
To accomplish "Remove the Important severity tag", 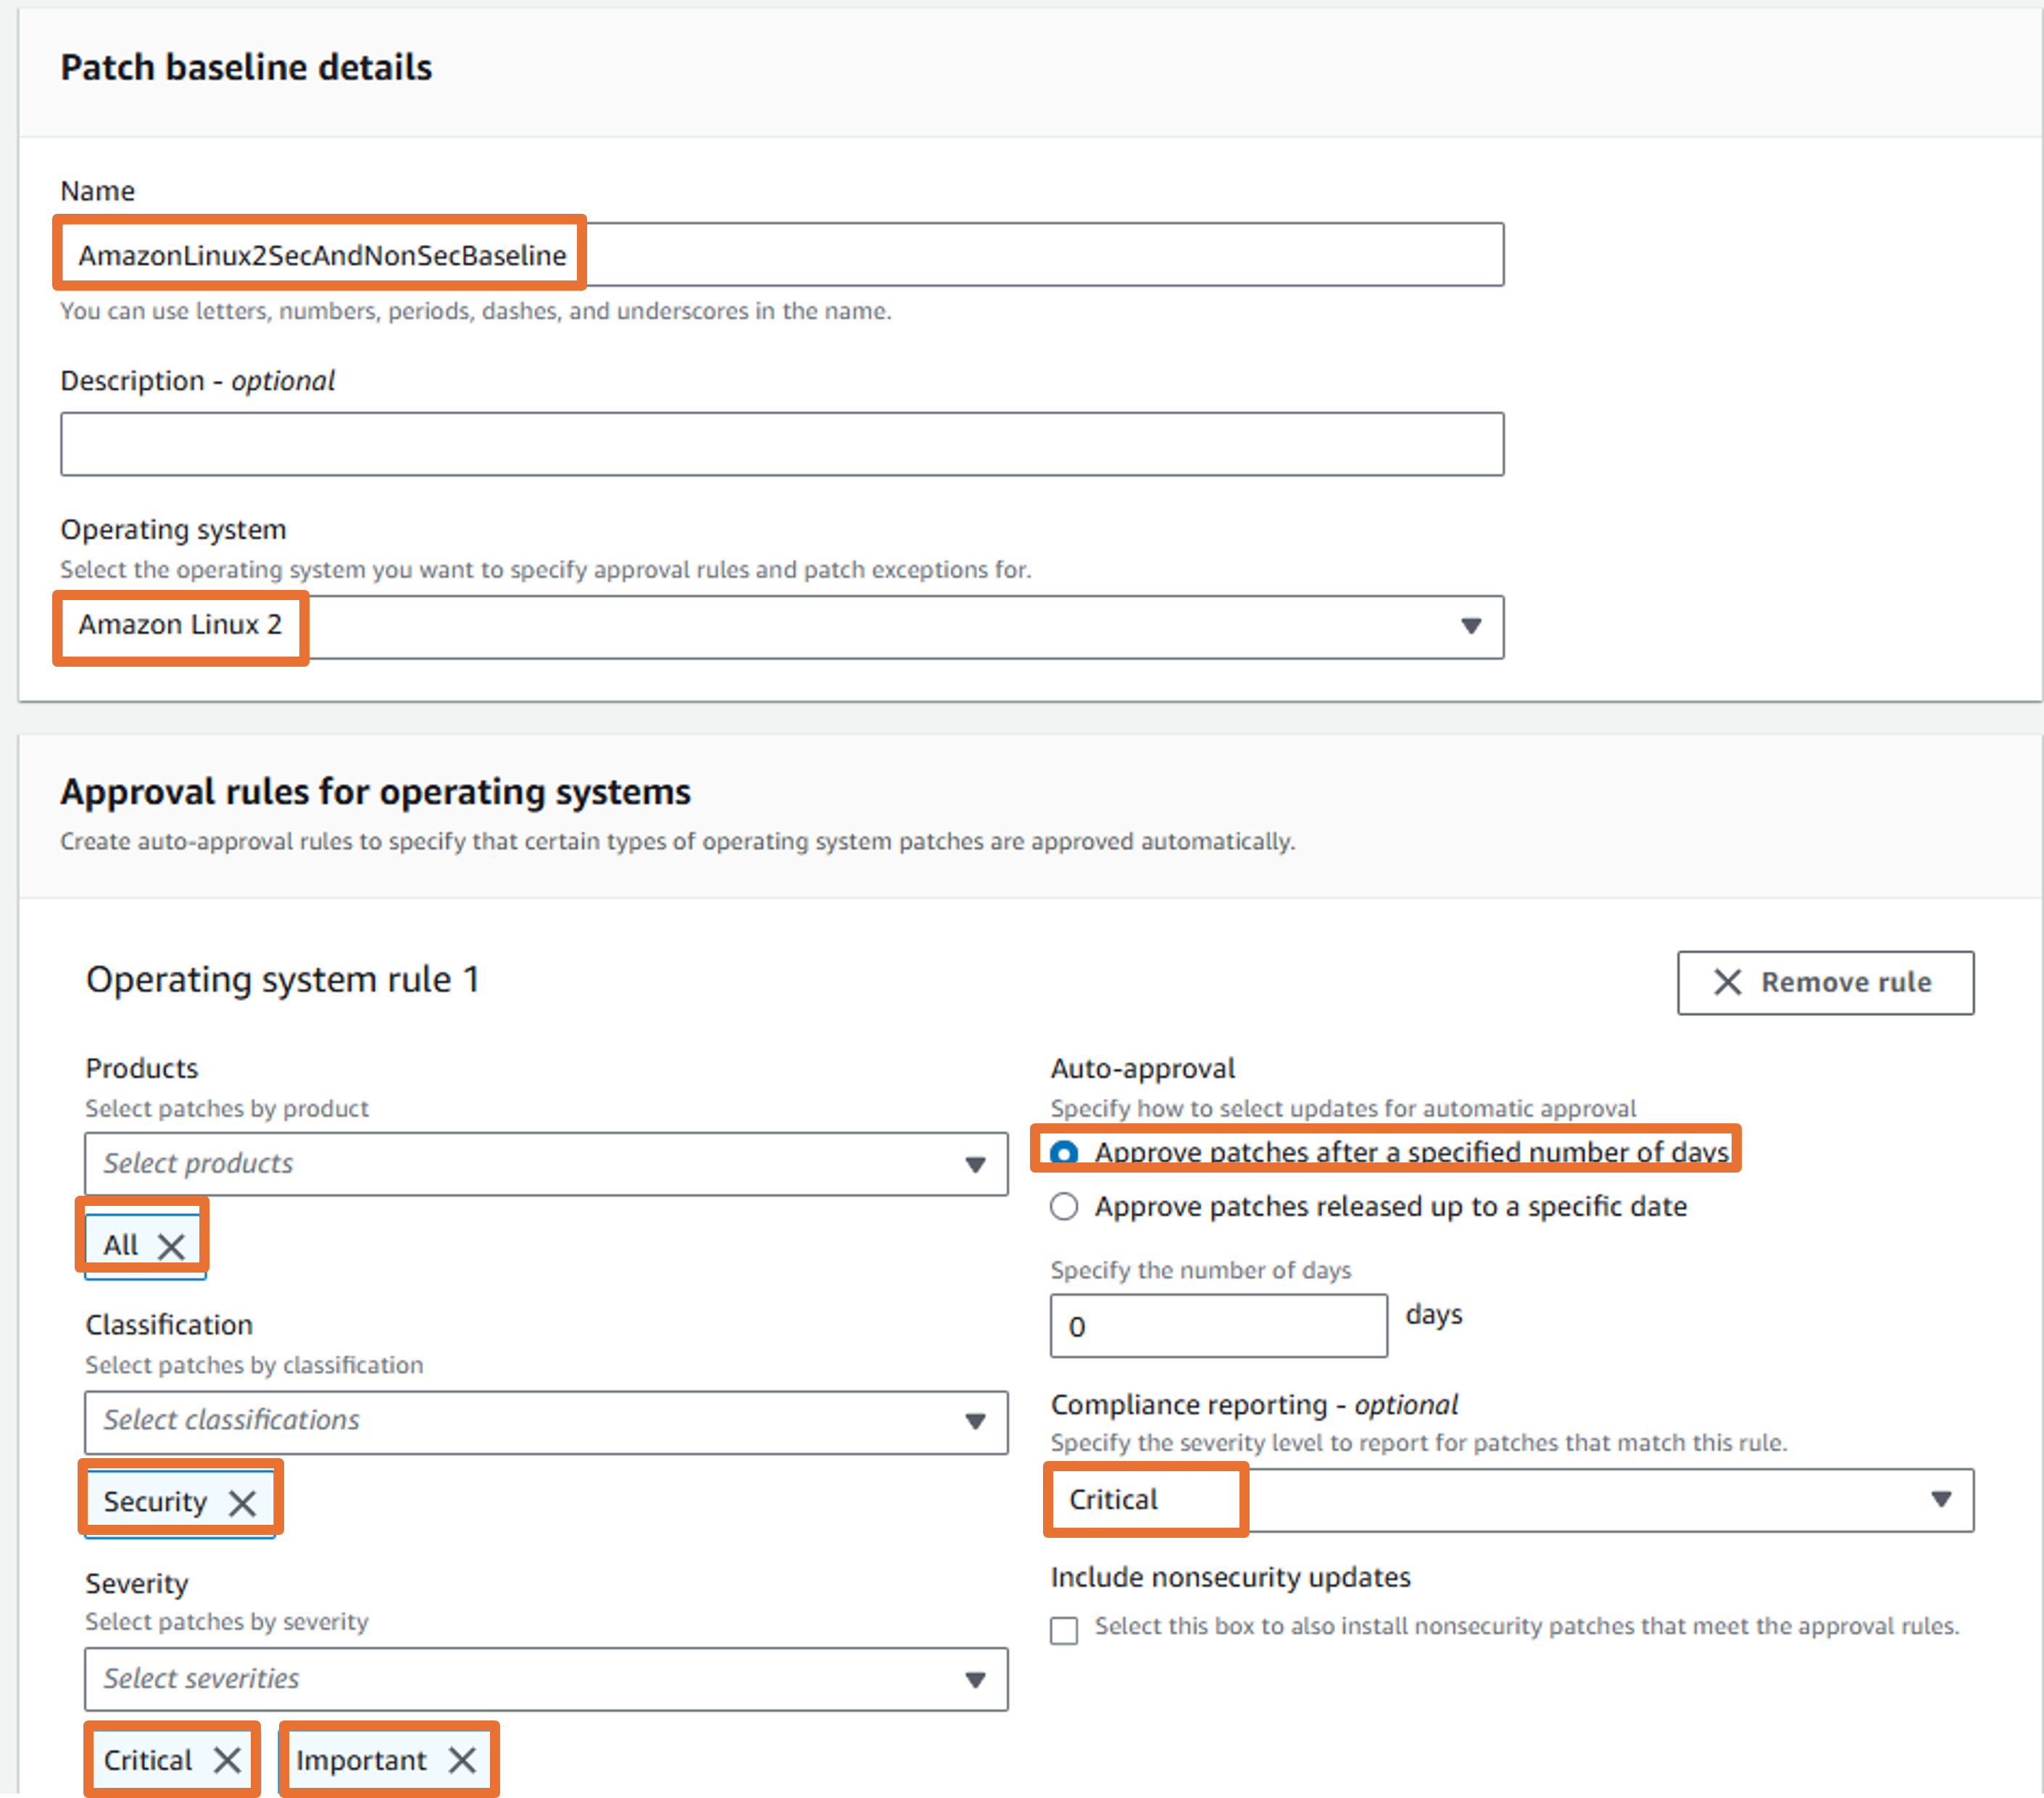I will point(462,1760).
